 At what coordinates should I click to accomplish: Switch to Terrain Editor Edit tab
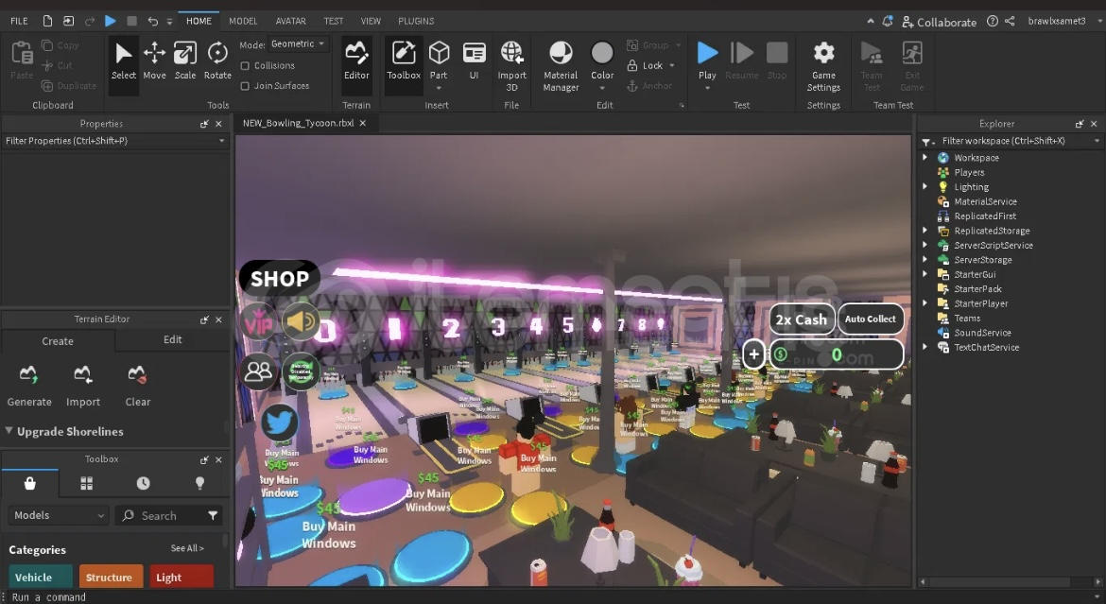coord(173,340)
